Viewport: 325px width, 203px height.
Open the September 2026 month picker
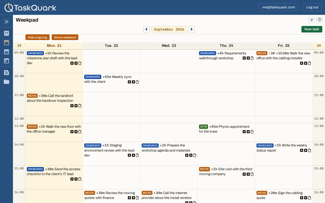[169, 29]
